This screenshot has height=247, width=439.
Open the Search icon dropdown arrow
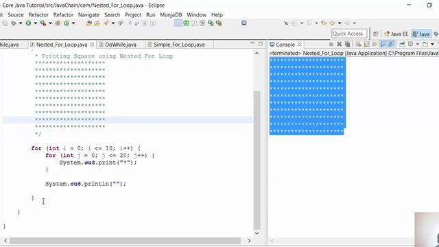(113, 23)
